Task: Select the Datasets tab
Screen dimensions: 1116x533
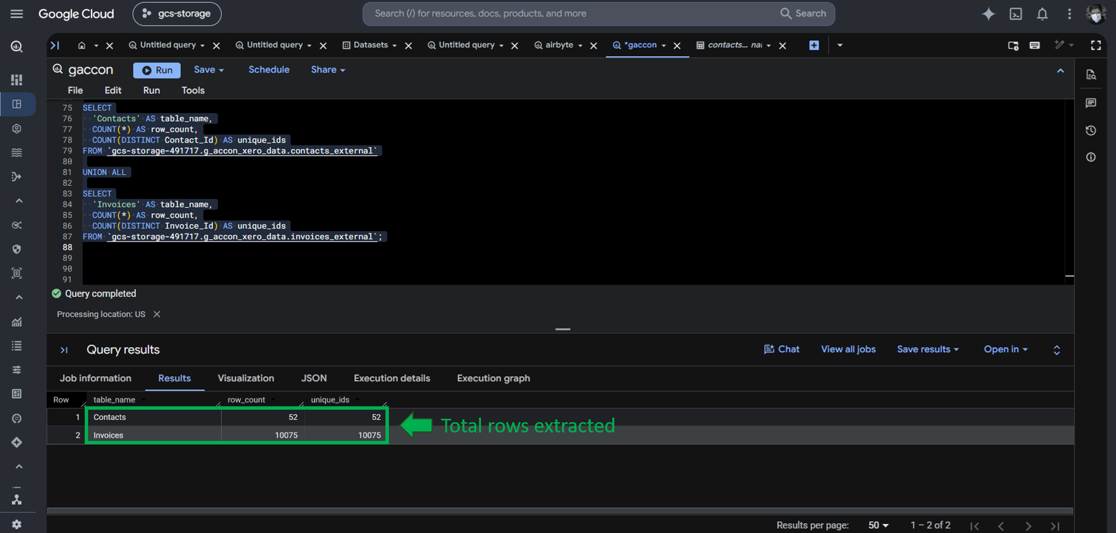Action: (370, 45)
